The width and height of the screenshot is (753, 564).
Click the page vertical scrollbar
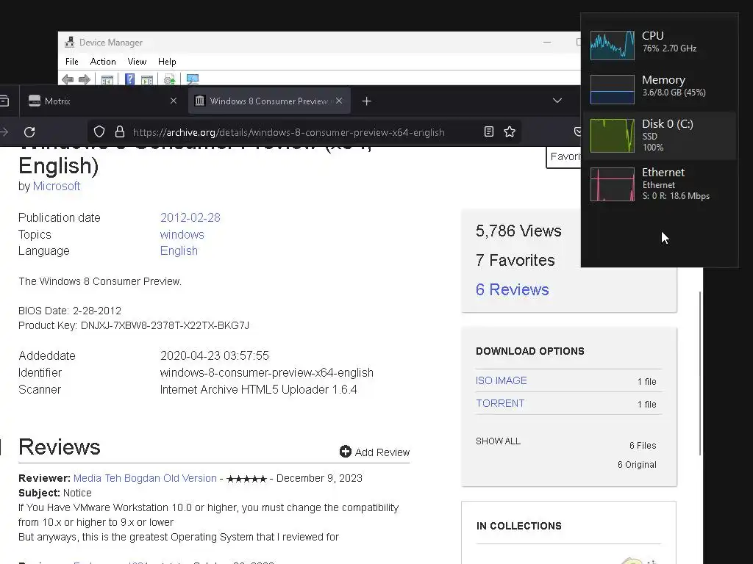(x=701, y=374)
